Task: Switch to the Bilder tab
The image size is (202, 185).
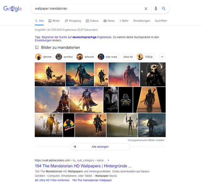Action: 54,21
